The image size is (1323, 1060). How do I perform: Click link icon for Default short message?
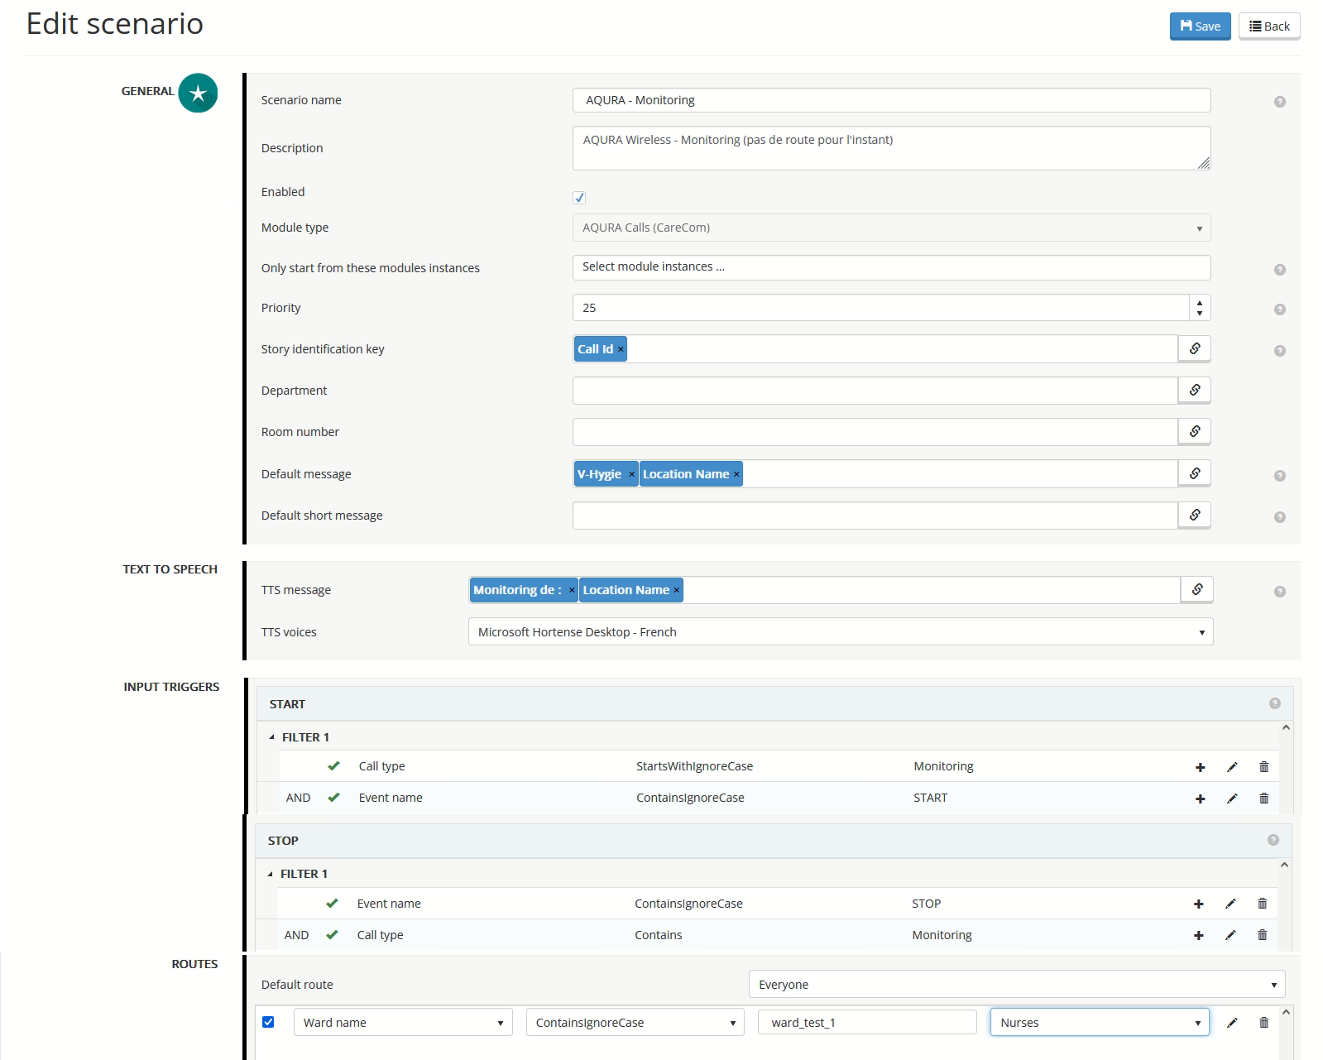(x=1195, y=516)
